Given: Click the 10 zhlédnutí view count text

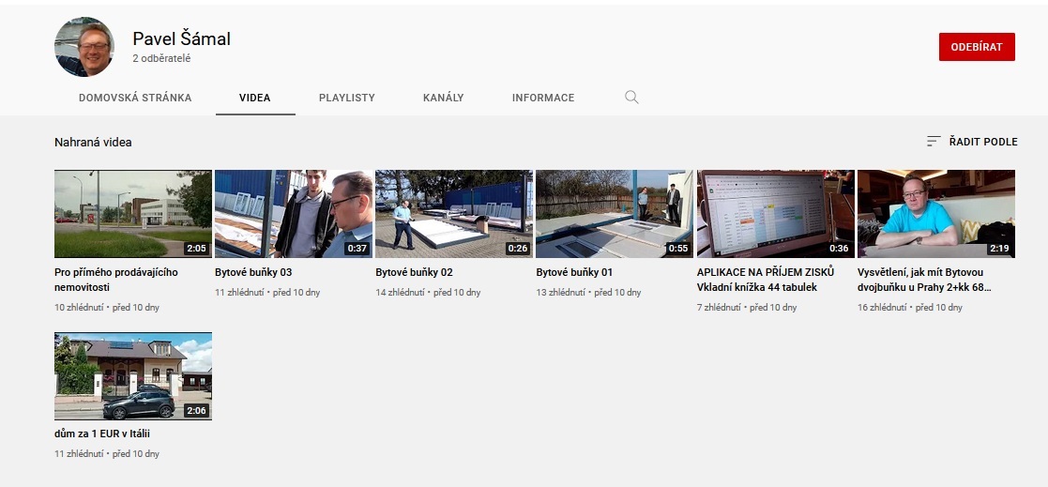Looking at the screenshot, I should [79, 308].
